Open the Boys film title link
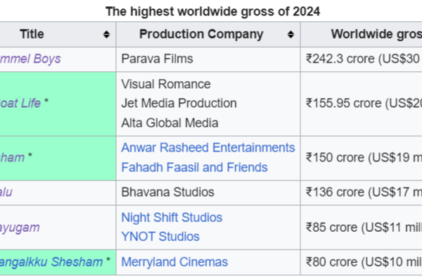 30,59
